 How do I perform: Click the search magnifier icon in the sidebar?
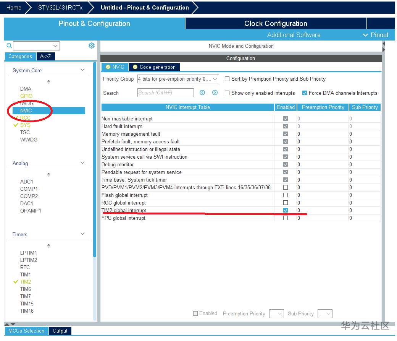point(9,45)
